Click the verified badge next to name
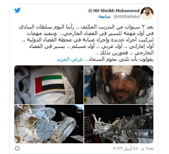 (90, 11)
